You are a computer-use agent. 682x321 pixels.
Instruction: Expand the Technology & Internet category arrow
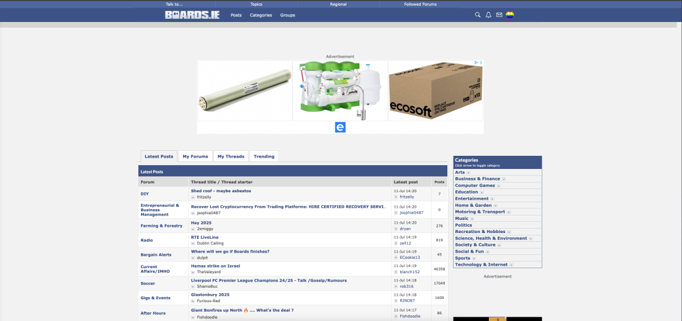tap(511, 265)
